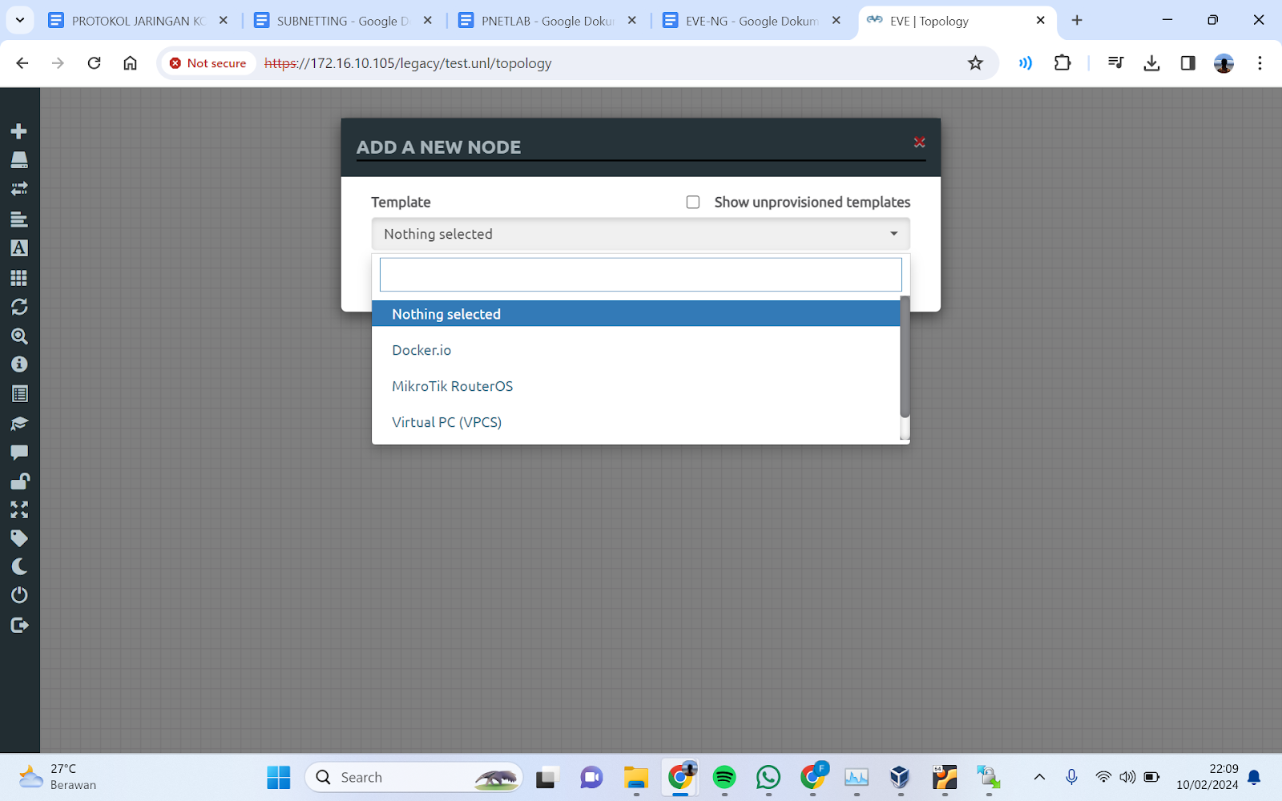
Task: Toggle night mode moon icon
Action: tap(19, 567)
